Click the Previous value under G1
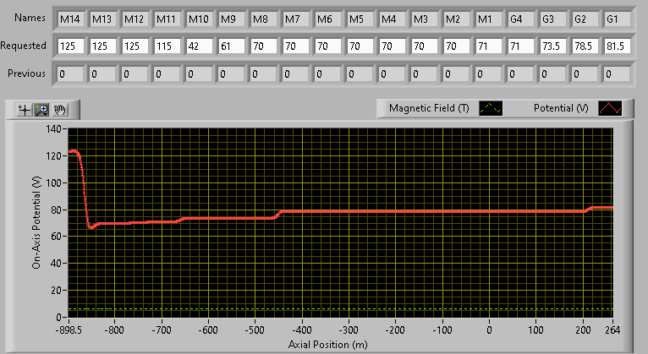This screenshot has height=354, width=648. [616, 74]
